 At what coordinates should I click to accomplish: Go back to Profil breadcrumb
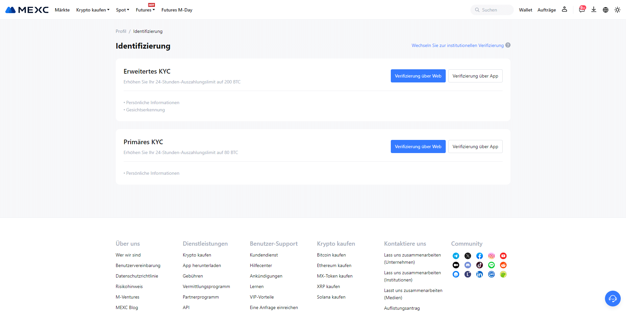point(121,31)
